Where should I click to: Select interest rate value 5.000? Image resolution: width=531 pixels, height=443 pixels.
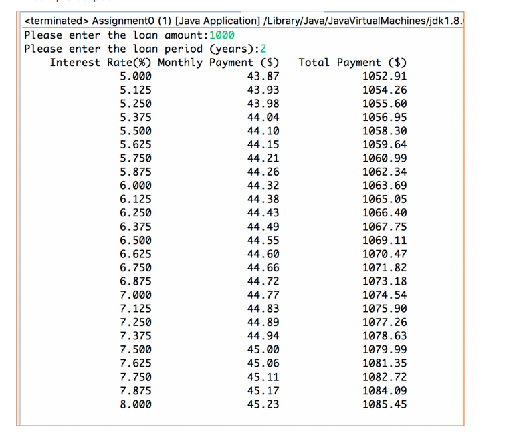[x=136, y=76]
